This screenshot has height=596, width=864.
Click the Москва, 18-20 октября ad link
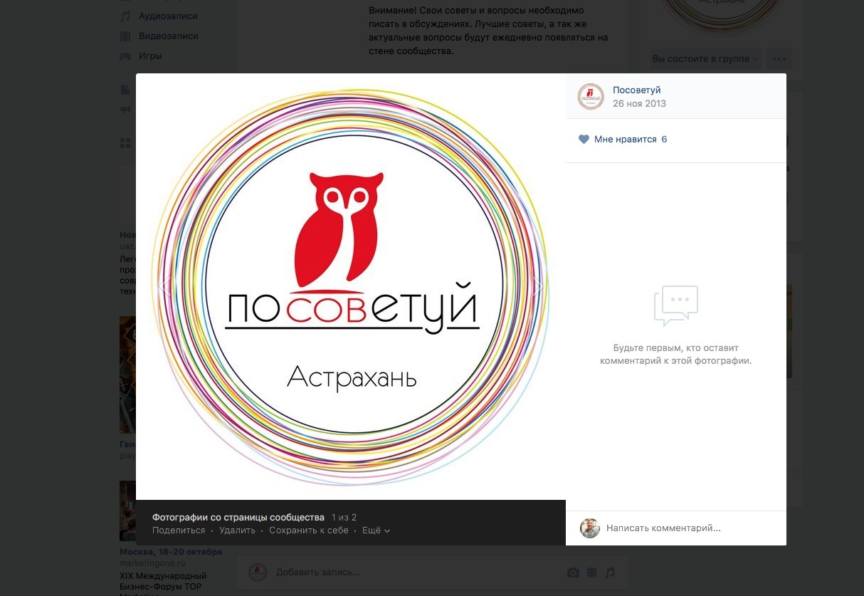171,552
